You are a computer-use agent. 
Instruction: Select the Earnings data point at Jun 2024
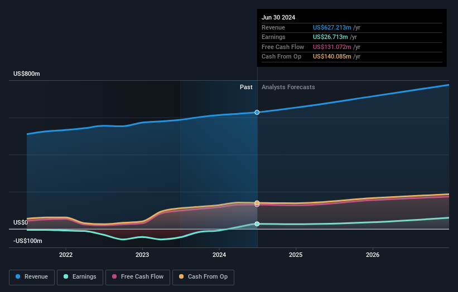257,224
